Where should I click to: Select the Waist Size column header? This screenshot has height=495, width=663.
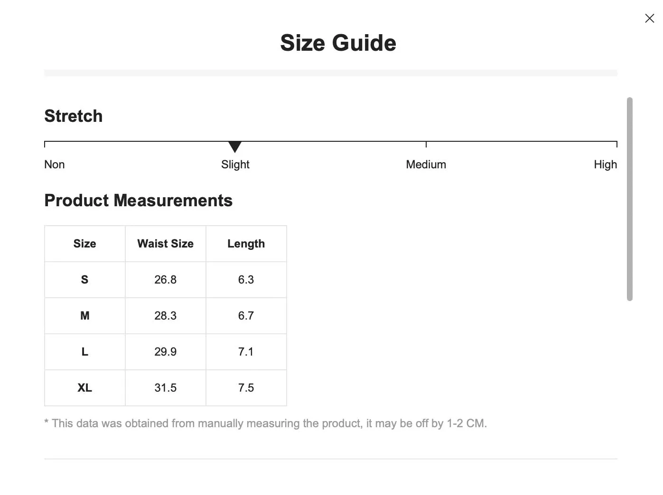tap(166, 244)
